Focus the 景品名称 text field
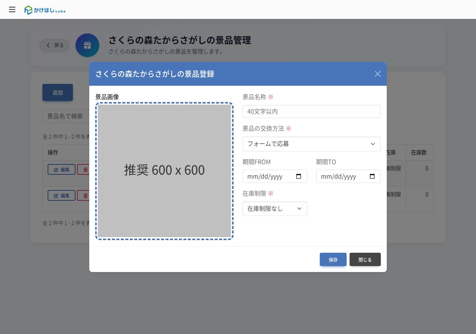476x334 pixels. tap(312, 111)
